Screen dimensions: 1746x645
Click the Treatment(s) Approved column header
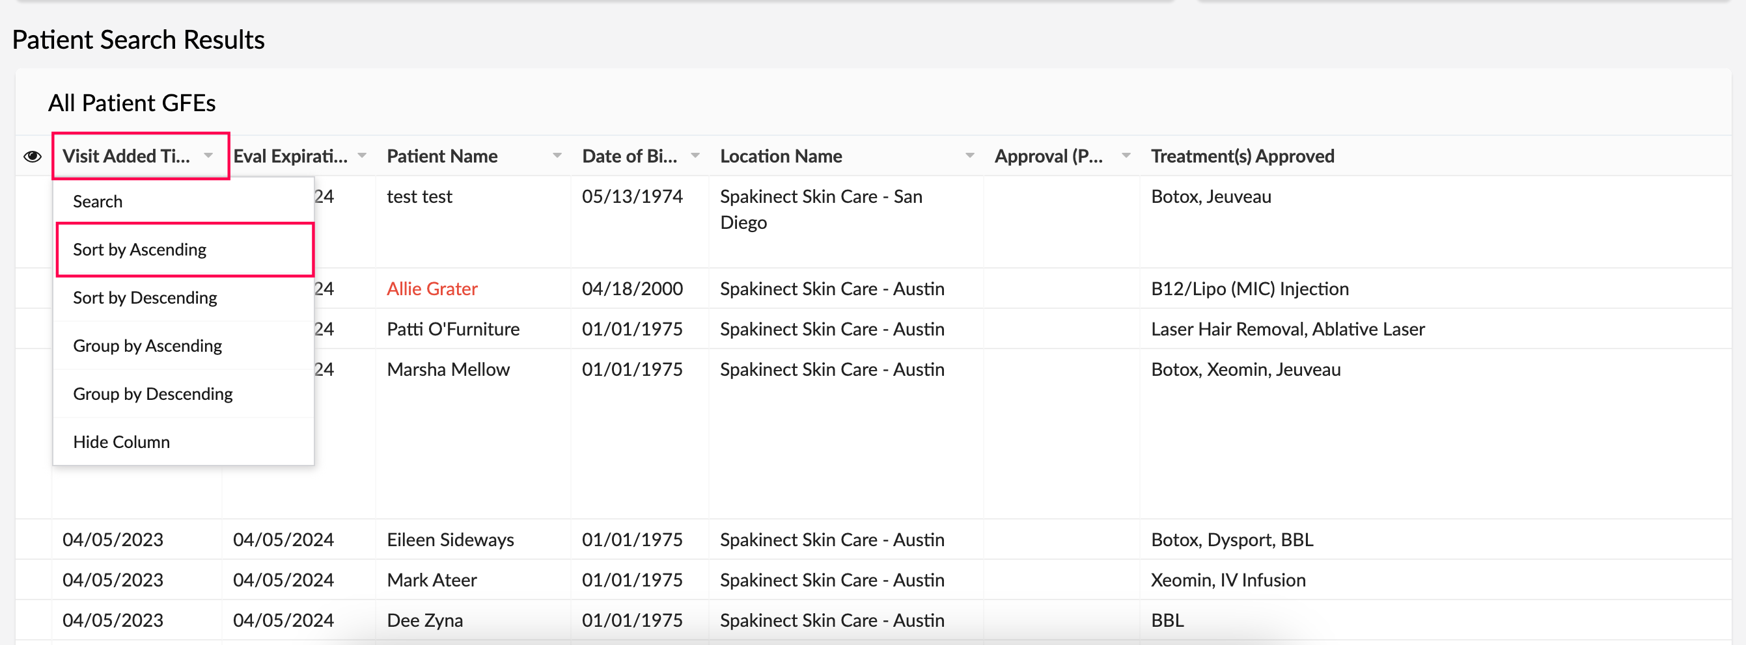[x=1241, y=156]
